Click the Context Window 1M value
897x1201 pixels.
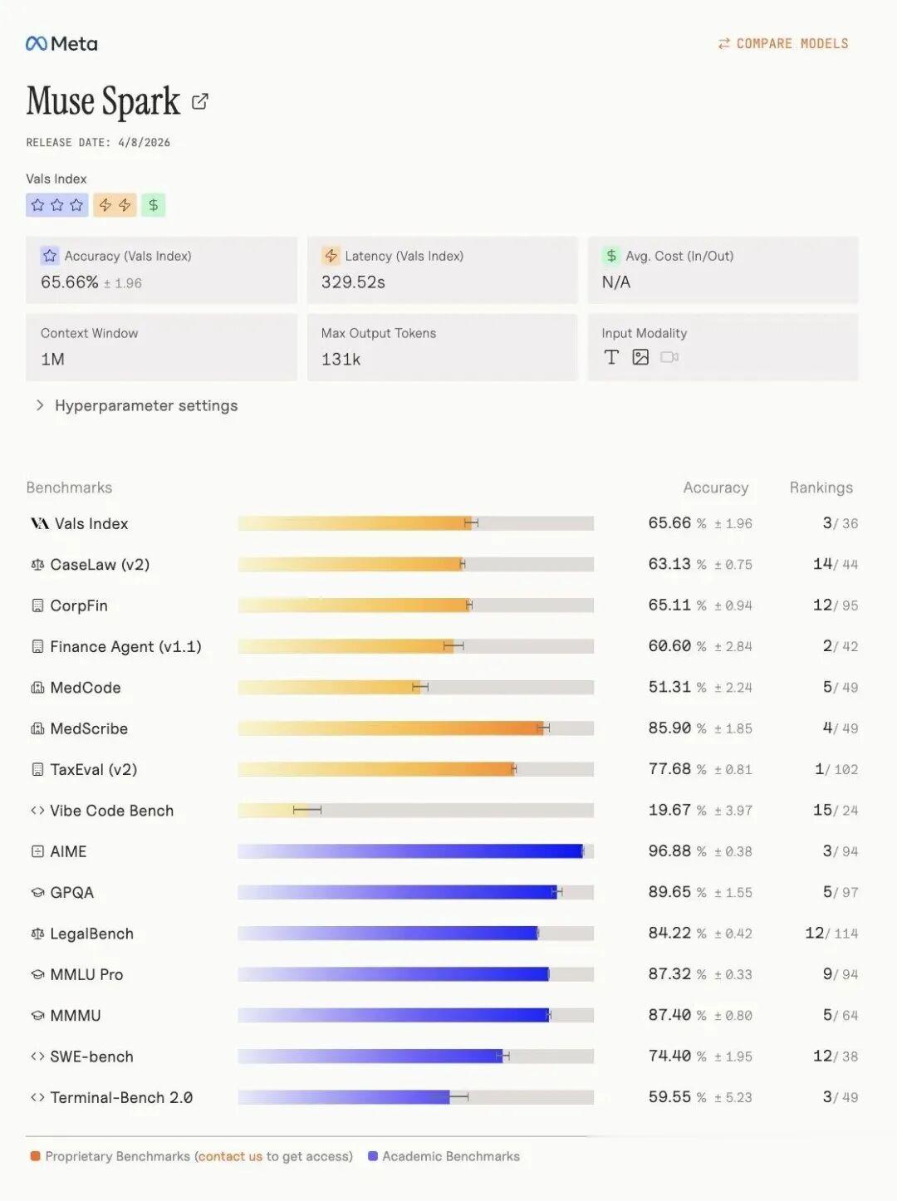click(52, 359)
